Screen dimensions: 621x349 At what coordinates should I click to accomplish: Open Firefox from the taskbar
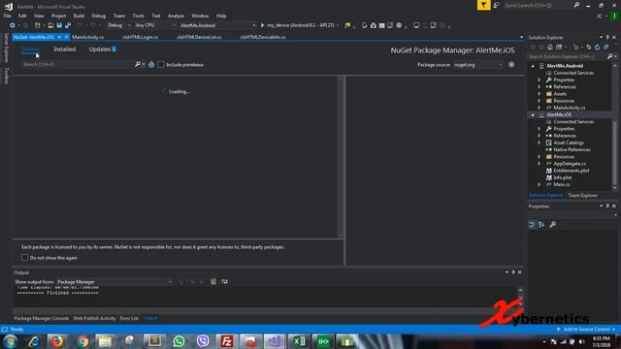[x=57, y=341]
